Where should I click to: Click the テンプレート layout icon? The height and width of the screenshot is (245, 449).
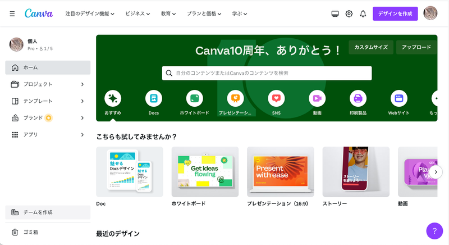point(15,101)
